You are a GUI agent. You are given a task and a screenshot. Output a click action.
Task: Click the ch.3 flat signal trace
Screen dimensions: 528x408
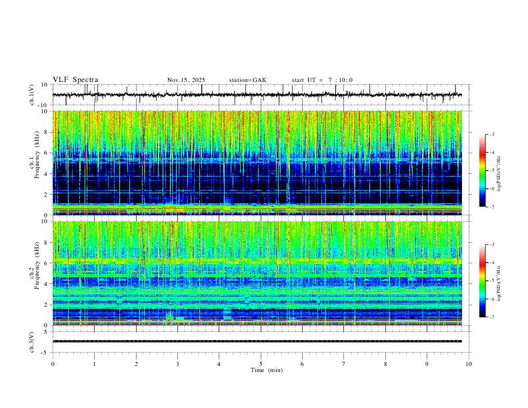click(x=257, y=341)
